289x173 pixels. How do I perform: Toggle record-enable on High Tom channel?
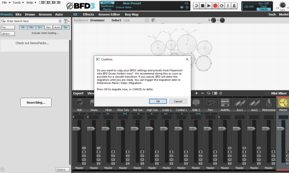pos(157,152)
